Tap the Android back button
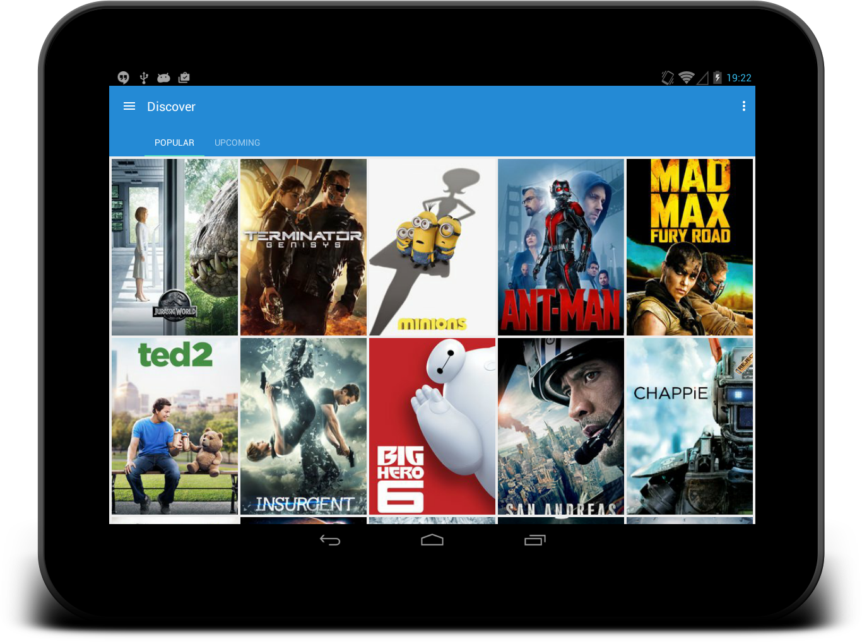Viewport: 862px width, 642px height. 330,540
